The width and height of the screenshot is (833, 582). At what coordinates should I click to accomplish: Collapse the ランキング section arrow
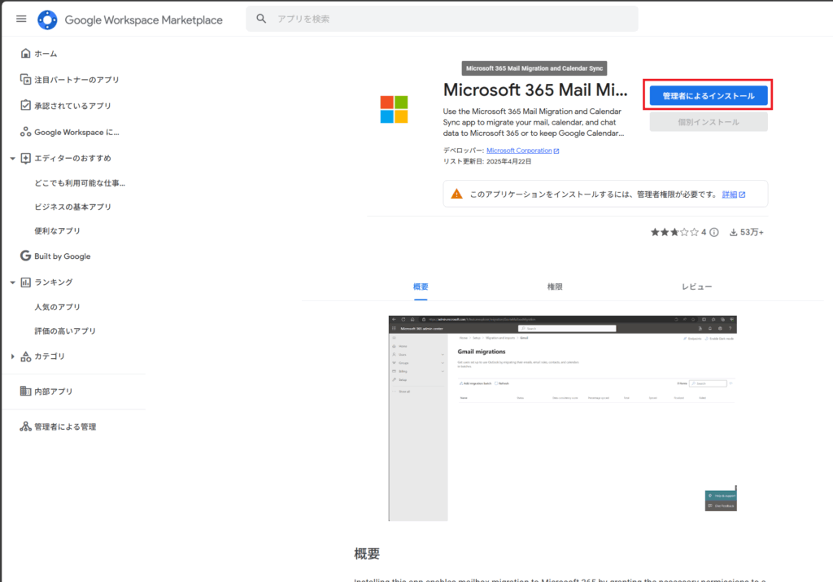pyautogui.click(x=12, y=282)
